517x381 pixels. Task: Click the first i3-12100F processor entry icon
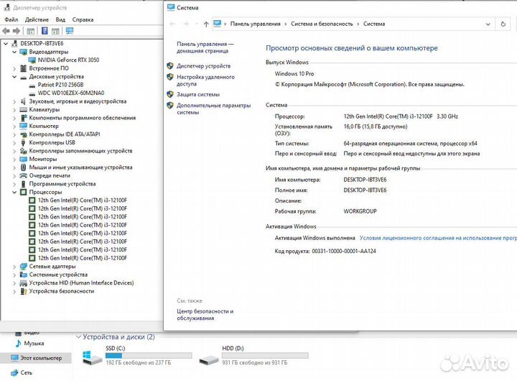pyautogui.click(x=32, y=201)
